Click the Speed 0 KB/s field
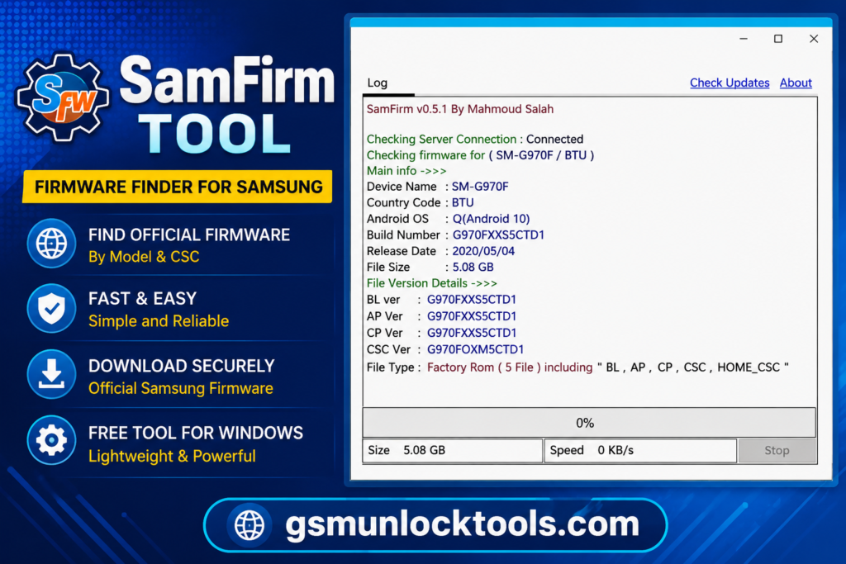 point(640,451)
